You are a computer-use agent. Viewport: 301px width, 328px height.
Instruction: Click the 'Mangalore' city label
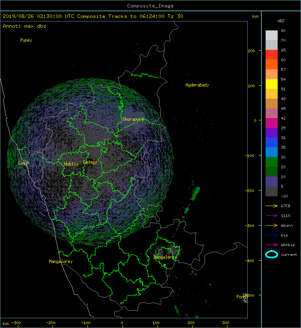pyautogui.click(x=61, y=261)
